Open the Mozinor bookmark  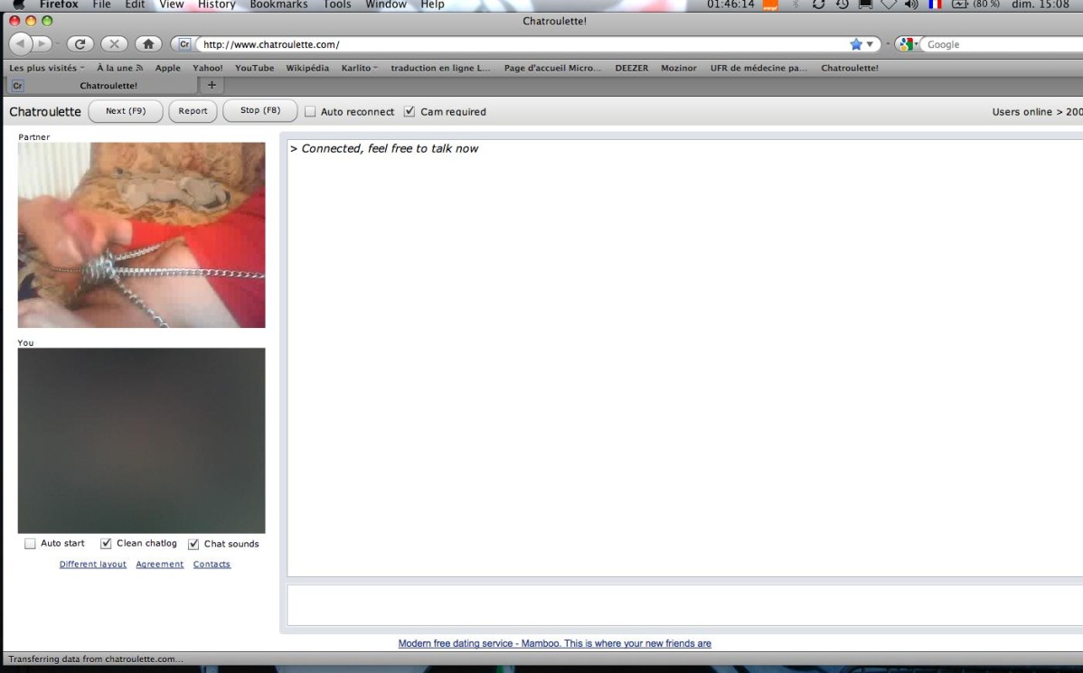[x=679, y=68]
